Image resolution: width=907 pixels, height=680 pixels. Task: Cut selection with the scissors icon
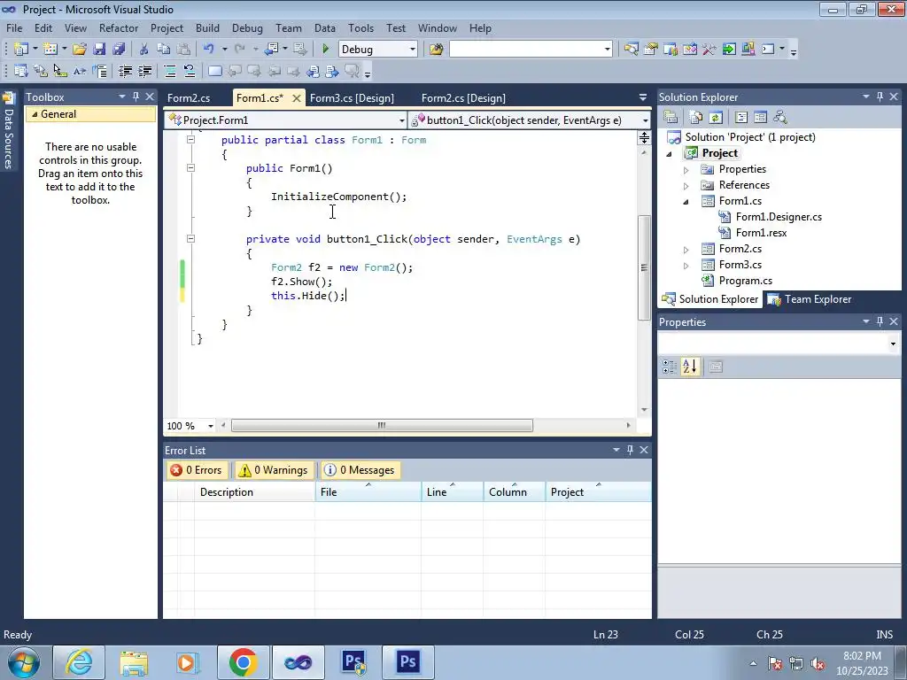pos(144,50)
